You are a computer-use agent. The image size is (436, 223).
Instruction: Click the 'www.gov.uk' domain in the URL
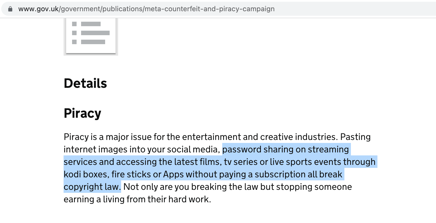pos(38,9)
